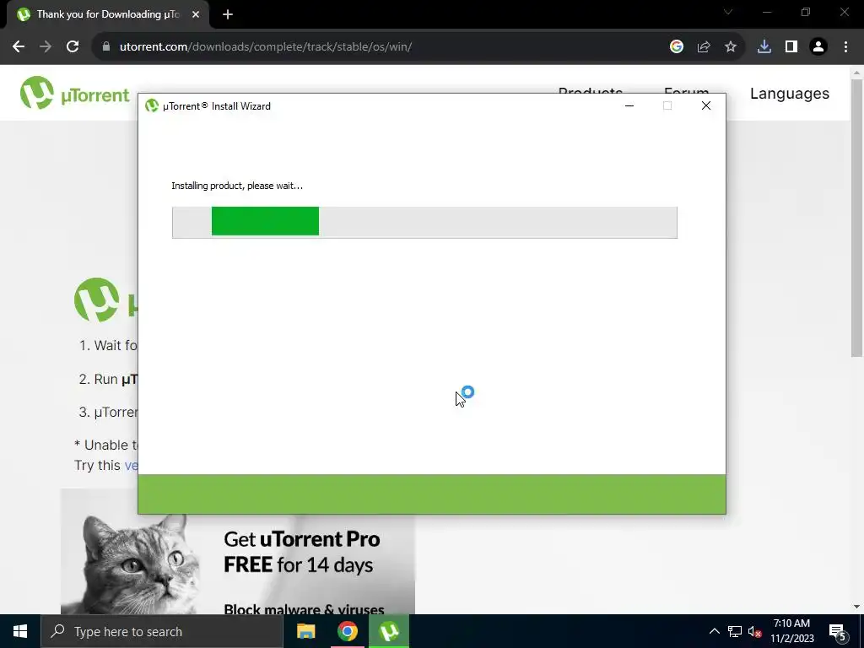This screenshot has height=648, width=864.
Task: Open File Explorer from taskbar
Action: (x=305, y=631)
